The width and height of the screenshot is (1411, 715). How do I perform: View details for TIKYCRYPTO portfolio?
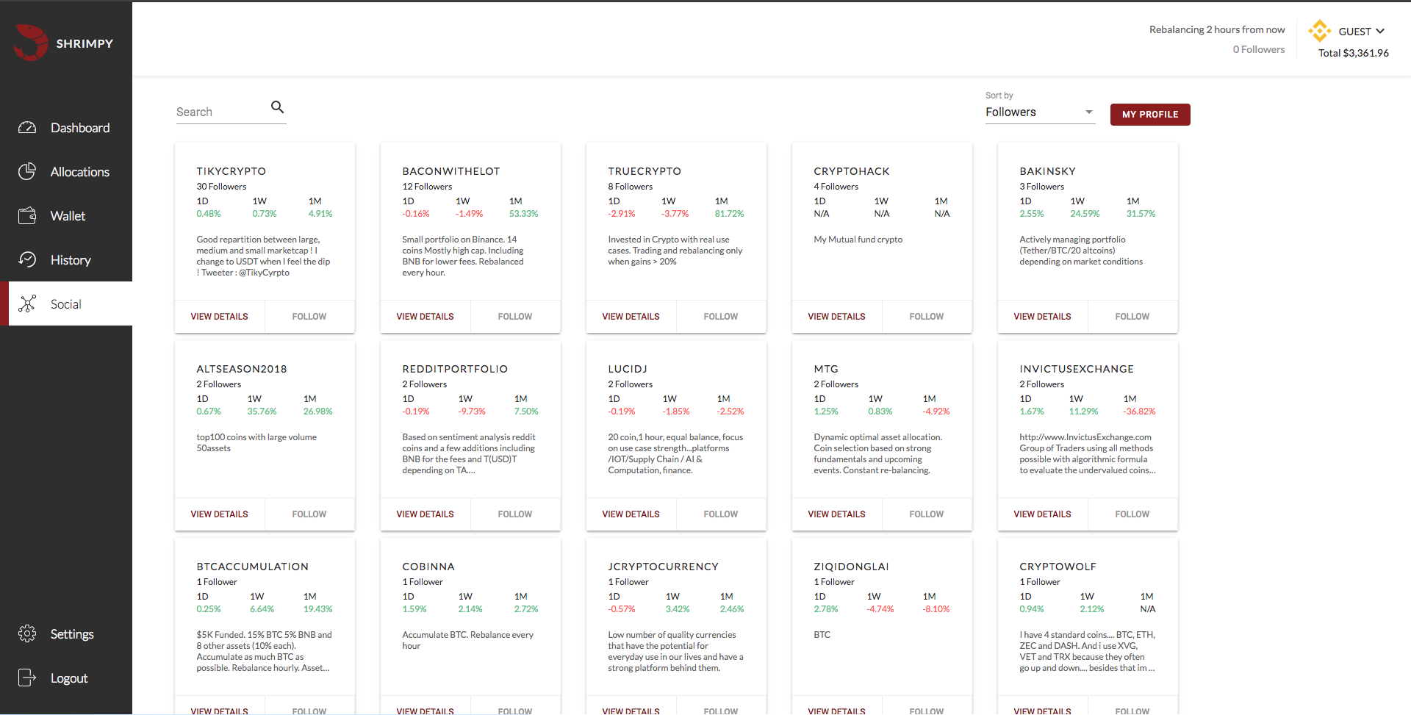(219, 317)
